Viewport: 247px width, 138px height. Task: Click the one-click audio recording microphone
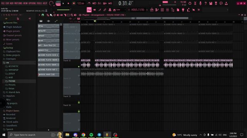tap(200, 3)
